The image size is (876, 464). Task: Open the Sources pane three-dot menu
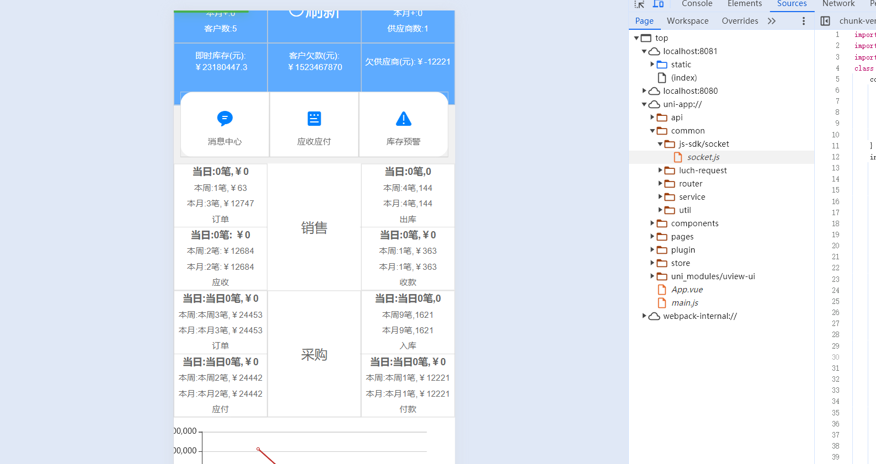coord(804,21)
